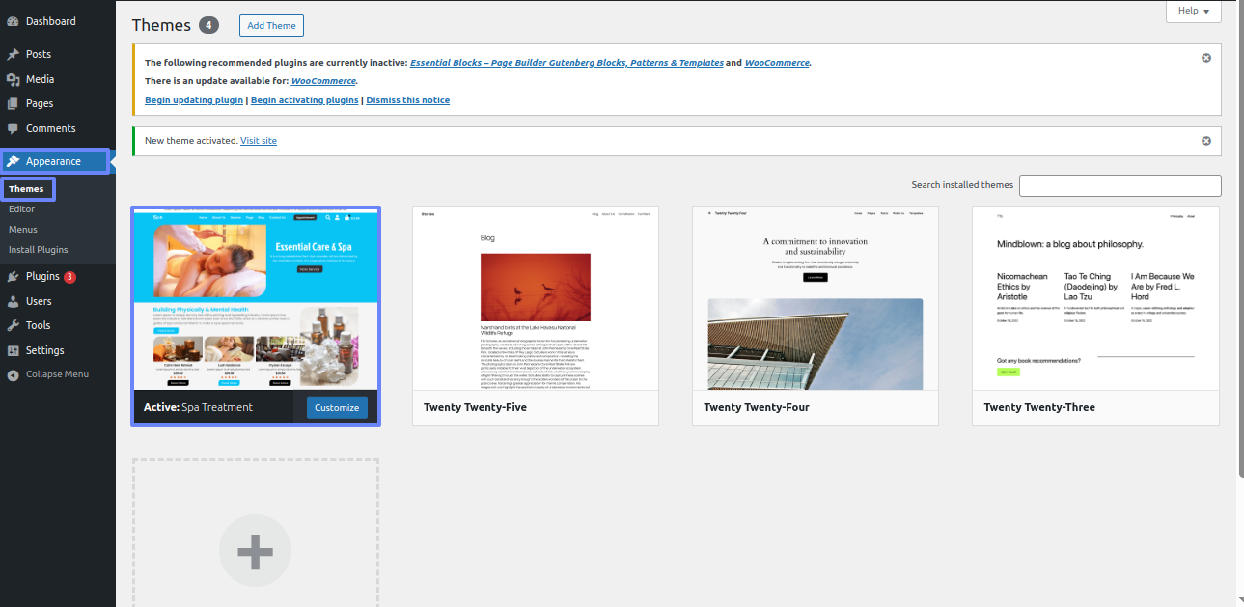Click the Twenty Twenty-Four theme name
Screen dimensions: 1244x607
click(757, 407)
